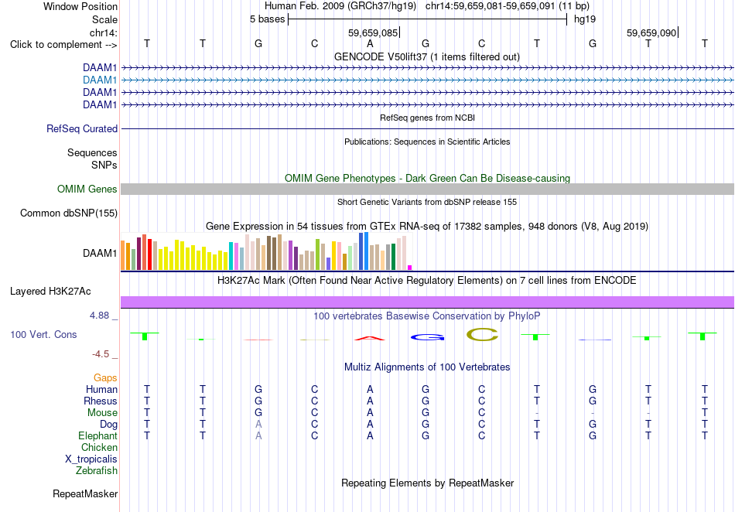Click the SNPs track label
The width and height of the screenshot is (735, 512).
[x=104, y=165]
